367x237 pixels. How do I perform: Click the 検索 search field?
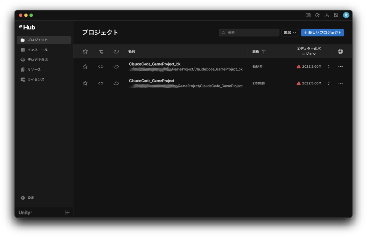pos(249,33)
